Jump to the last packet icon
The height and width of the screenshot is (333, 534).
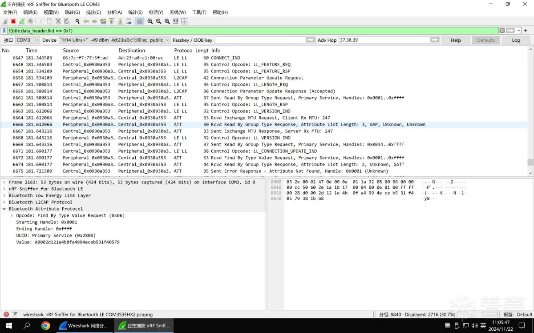coord(120,21)
